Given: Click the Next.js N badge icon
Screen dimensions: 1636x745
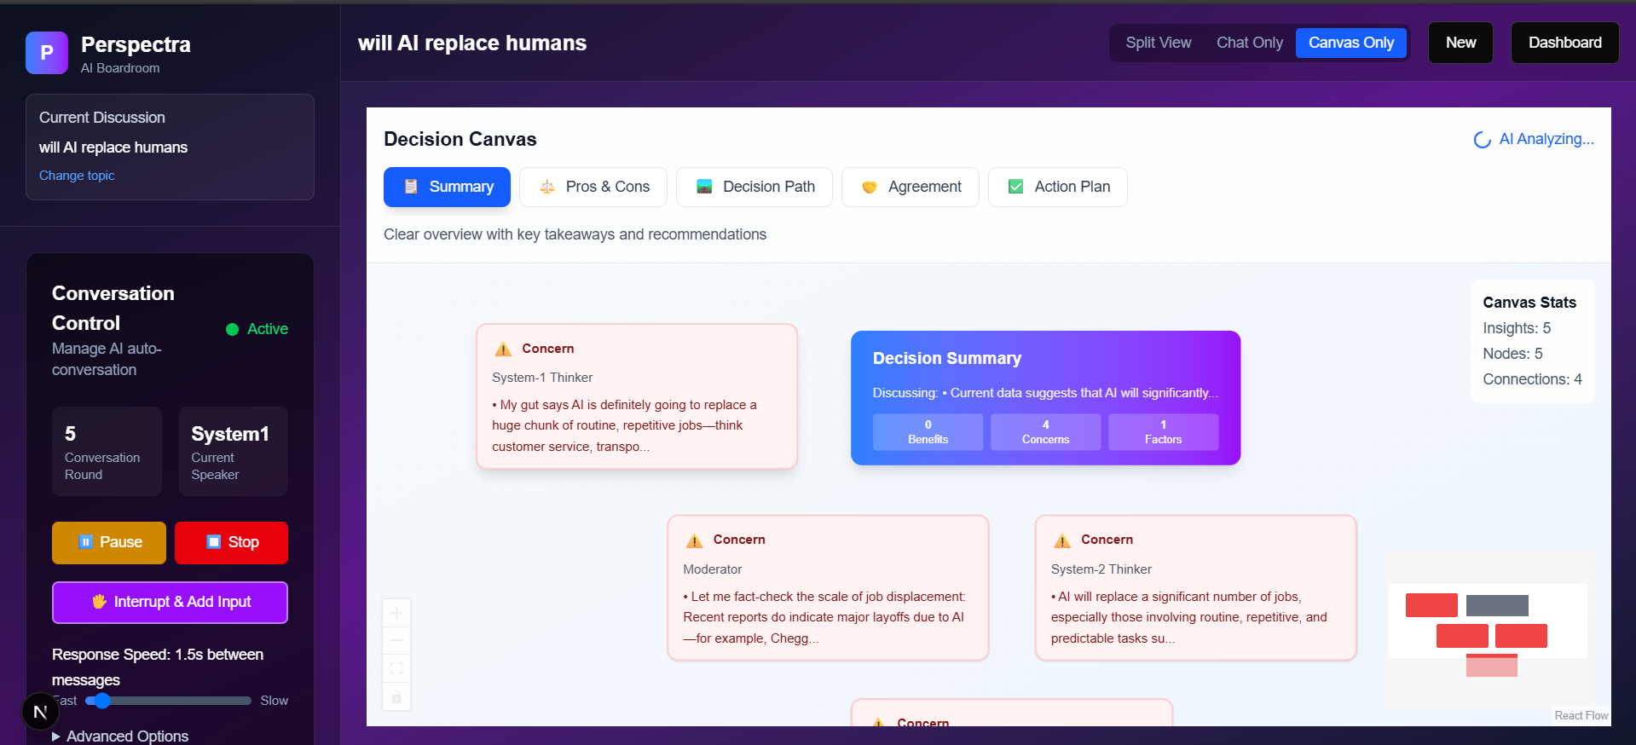Looking at the screenshot, I should click(40, 712).
